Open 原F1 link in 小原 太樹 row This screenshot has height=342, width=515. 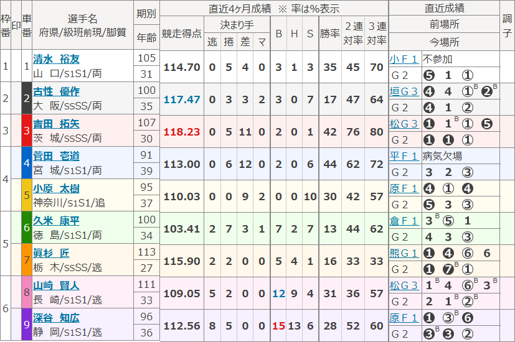pyautogui.click(x=404, y=188)
